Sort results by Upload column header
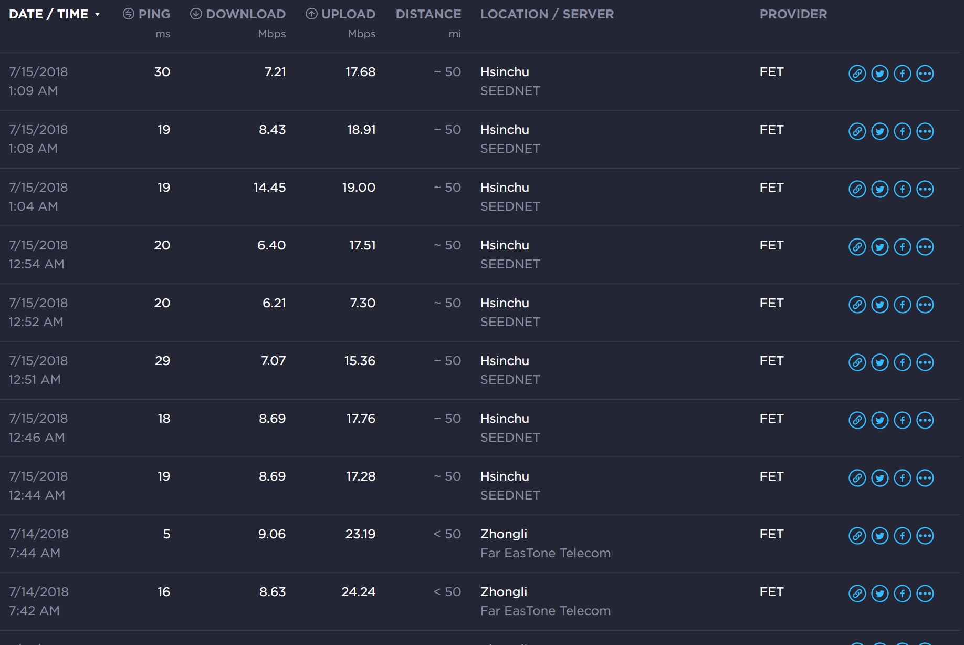Screen dimensions: 964x645 [x=340, y=14]
